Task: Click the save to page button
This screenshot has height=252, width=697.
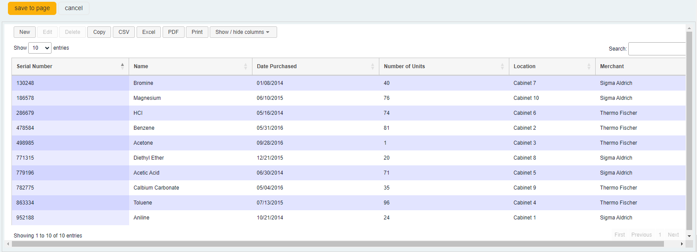Action: click(x=32, y=8)
